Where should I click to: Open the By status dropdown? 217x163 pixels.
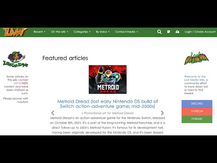pyautogui.click(x=103, y=32)
